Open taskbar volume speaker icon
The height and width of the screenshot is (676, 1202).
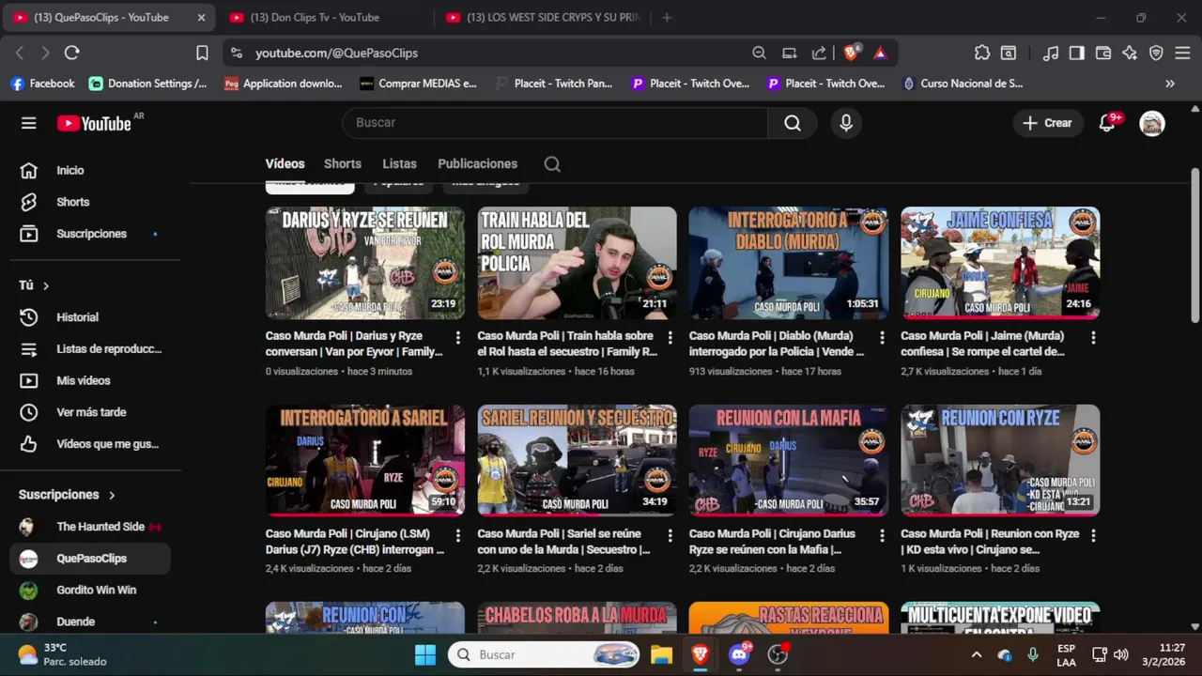click(1120, 654)
